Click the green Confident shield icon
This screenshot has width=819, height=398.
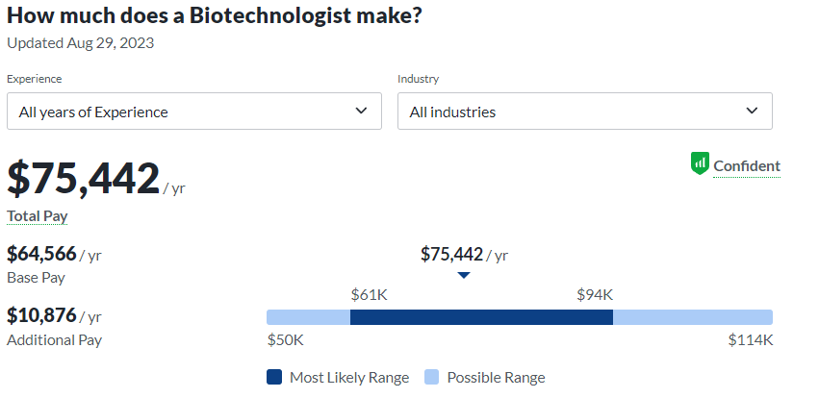tap(700, 164)
